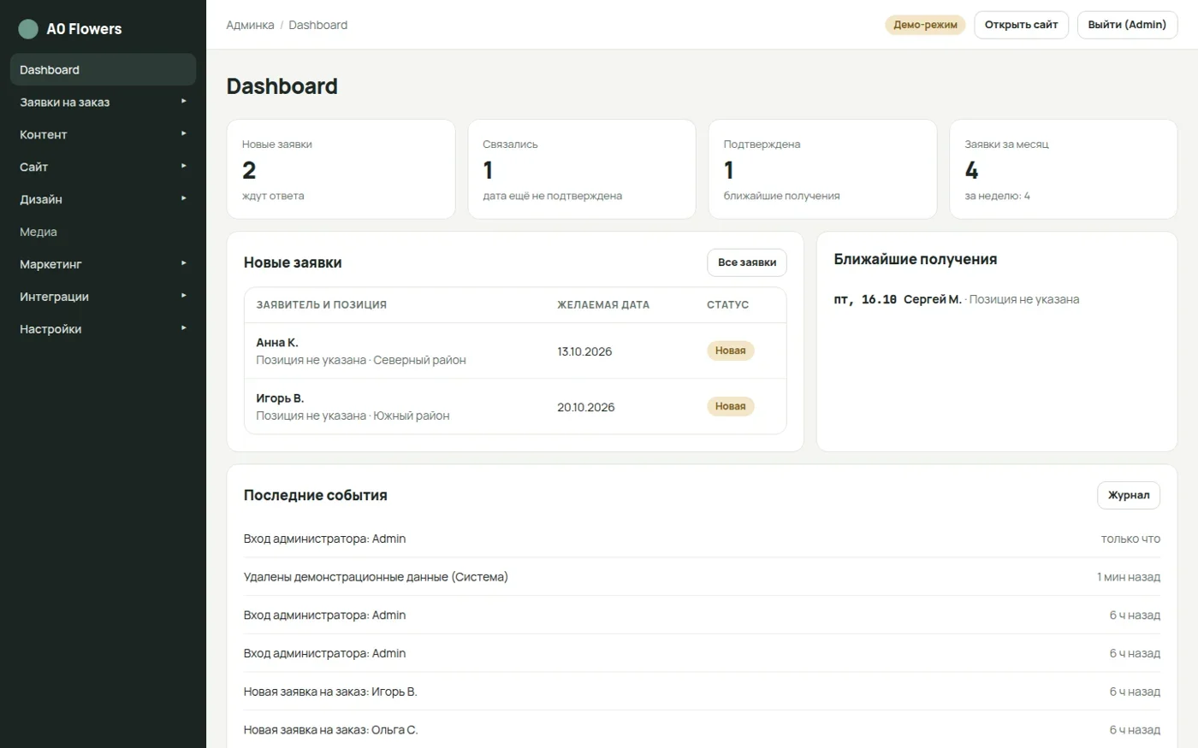Click the Желаемая дата column header
The height and width of the screenshot is (748, 1198).
[x=603, y=304]
